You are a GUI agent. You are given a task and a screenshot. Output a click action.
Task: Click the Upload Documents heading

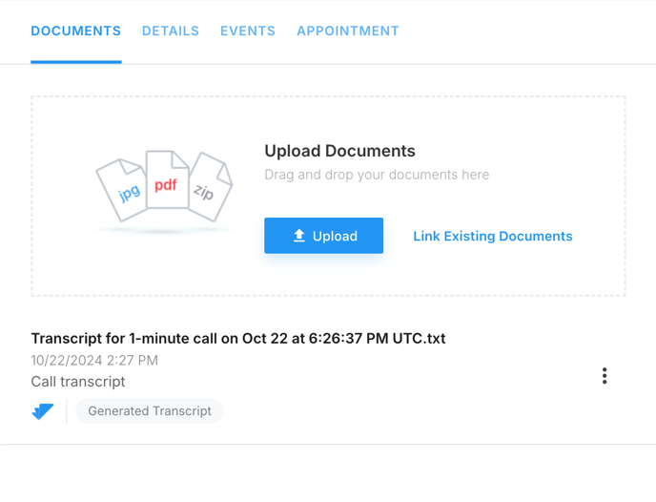click(x=339, y=151)
